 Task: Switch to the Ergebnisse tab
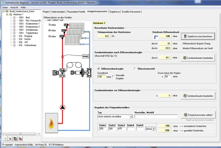coord(115,12)
